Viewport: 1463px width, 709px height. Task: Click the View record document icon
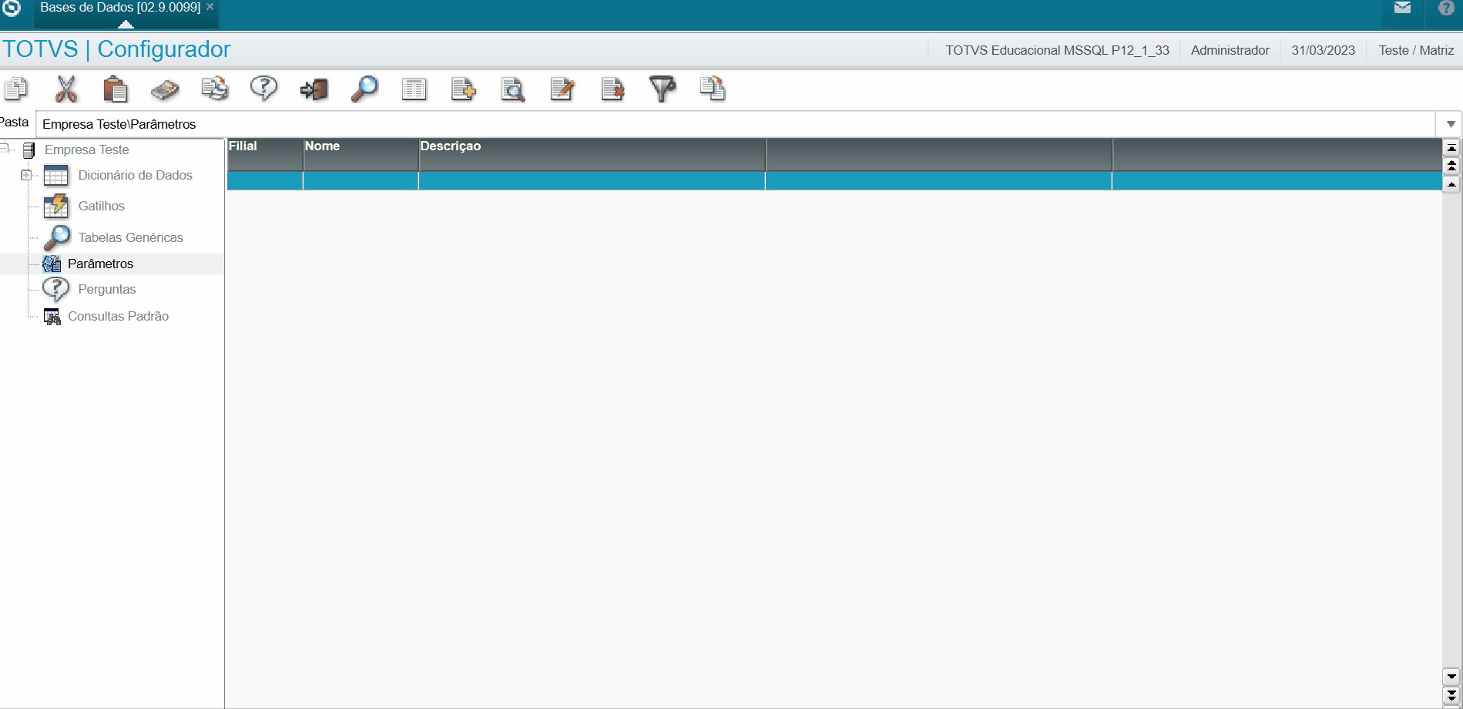coord(513,89)
